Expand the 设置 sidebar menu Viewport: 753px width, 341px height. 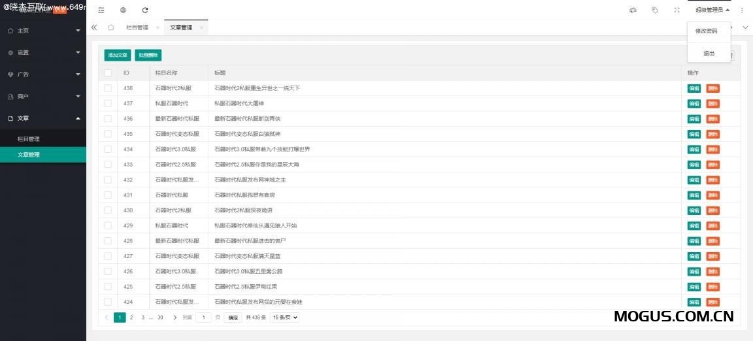42,52
